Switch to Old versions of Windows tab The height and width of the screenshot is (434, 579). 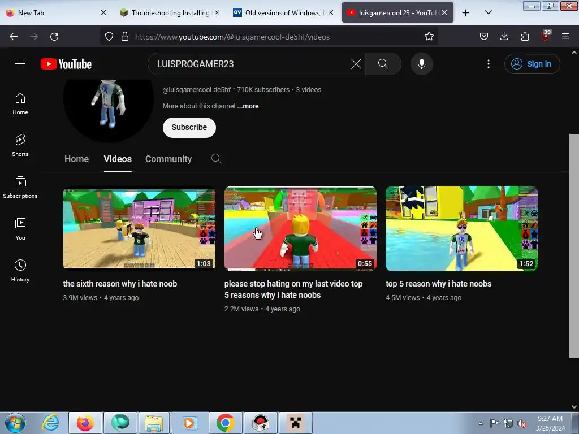(x=283, y=12)
